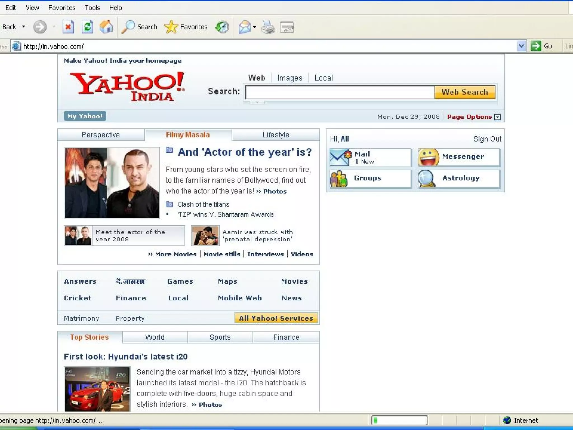The width and height of the screenshot is (573, 430).
Task: Open Yahoo Messenger smiley icon
Action: [x=428, y=157]
